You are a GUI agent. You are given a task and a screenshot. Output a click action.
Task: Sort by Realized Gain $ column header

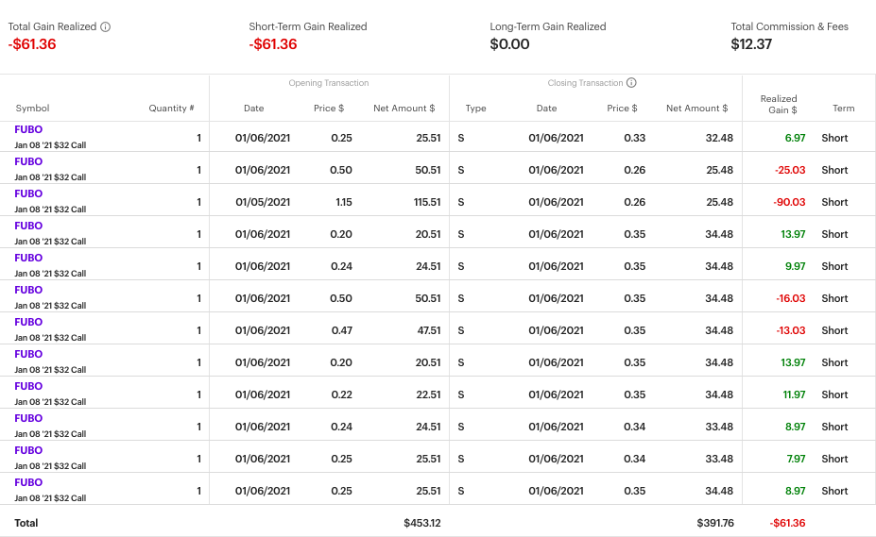click(x=779, y=103)
